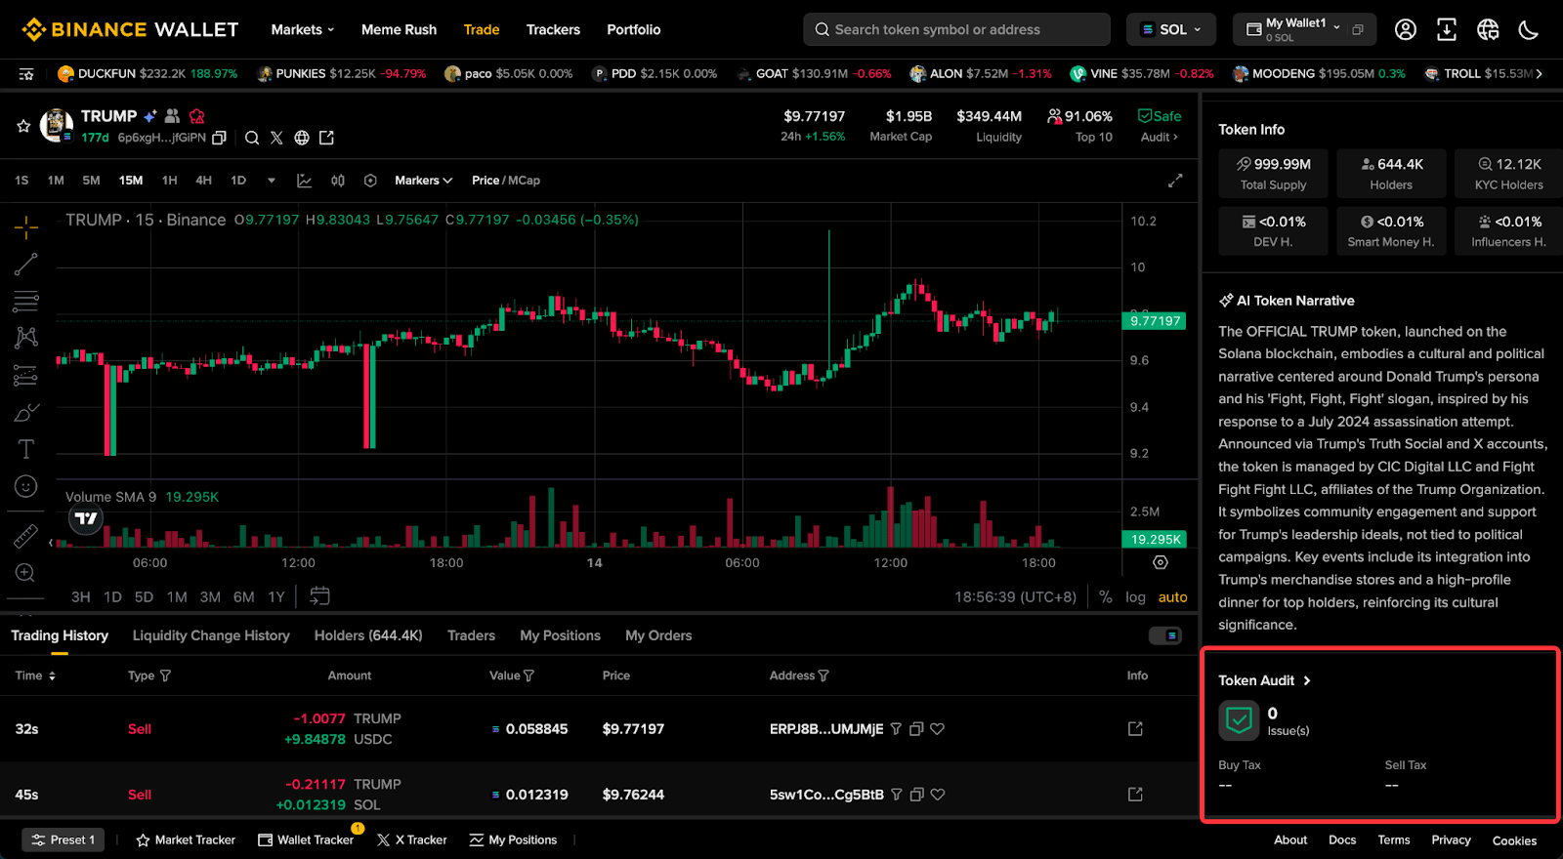
Task: Click the download app icon
Action: pos(1447,29)
